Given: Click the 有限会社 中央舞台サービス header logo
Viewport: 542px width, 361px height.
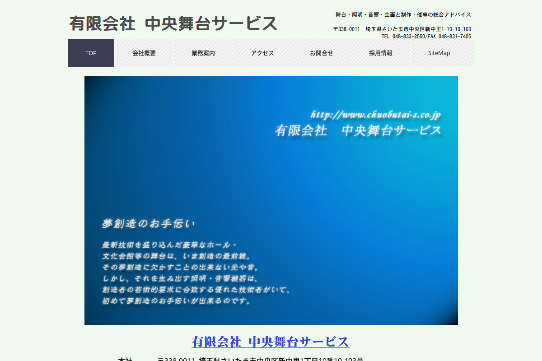Looking at the screenshot, I should (x=173, y=23).
